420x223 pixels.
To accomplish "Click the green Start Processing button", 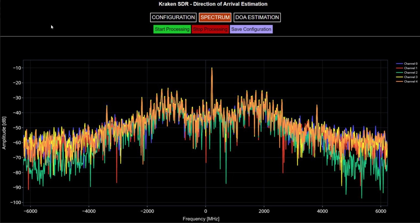I will (x=172, y=29).
